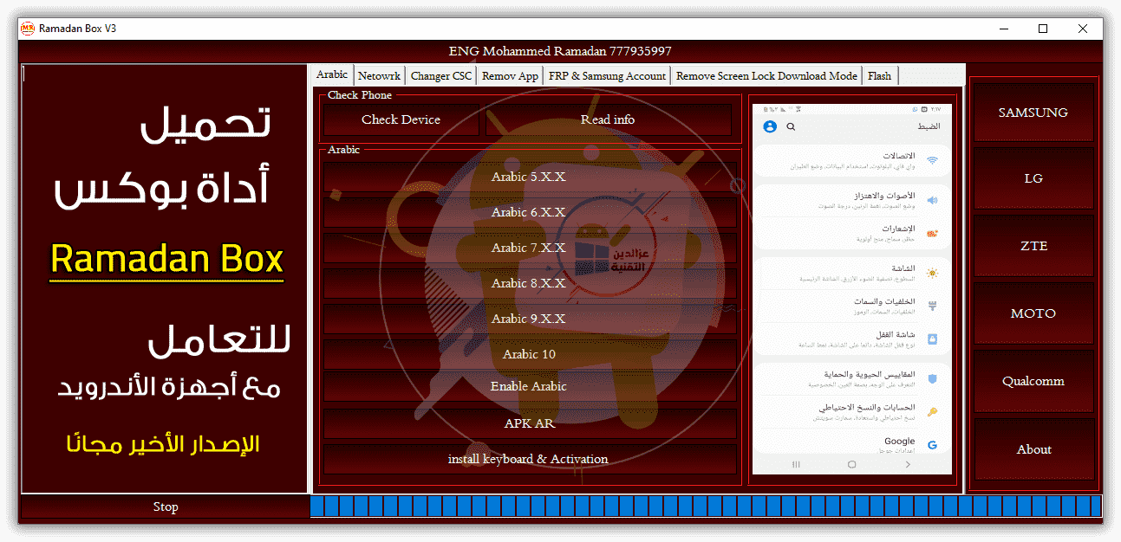Close the Ramadan Box V3 window
This screenshot has height=542, width=1121.
[x=1083, y=29]
